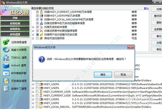Uncheck 扫描HKEY_CURRENT_USER中的冗余信息 checkbox
The height and width of the screenshot is (109, 162).
[37, 12]
